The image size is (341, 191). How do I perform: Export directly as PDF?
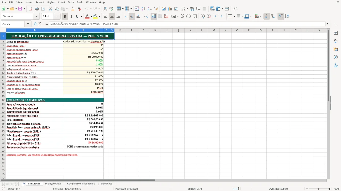pyautogui.click(x=30, y=9)
